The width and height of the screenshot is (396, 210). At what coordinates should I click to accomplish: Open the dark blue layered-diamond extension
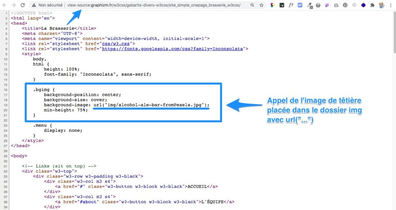[x=364, y=5]
